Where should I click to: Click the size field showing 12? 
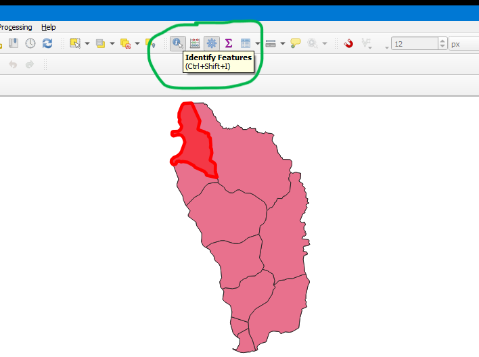pyautogui.click(x=414, y=43)
